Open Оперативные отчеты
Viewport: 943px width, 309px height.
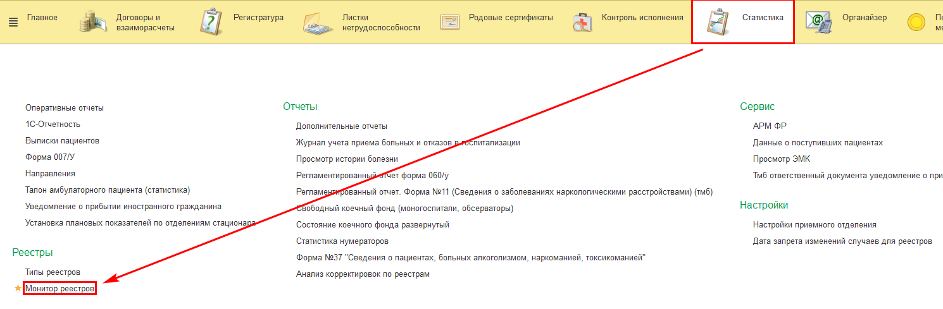[x=64, y=108]
